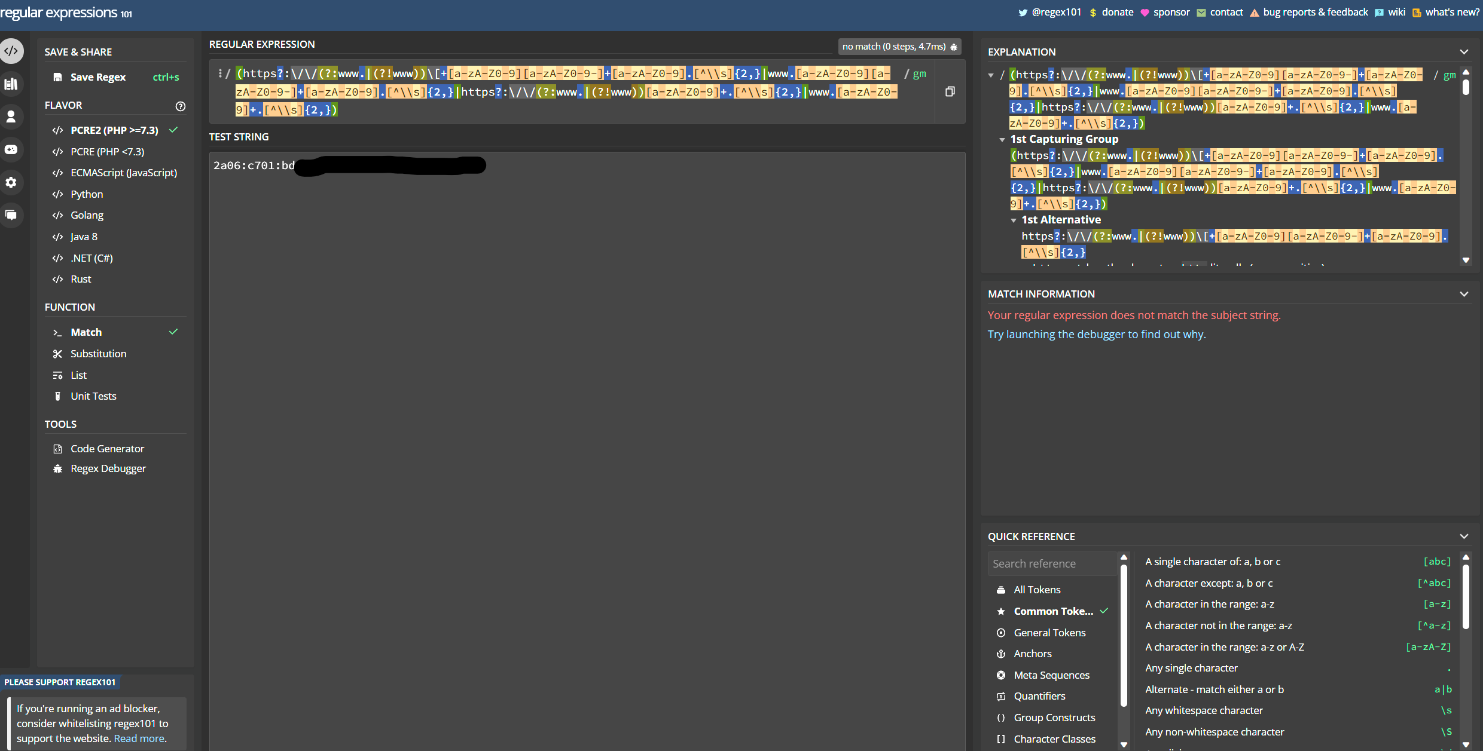Collapse the Quick Reference panel
1483x751 pixels.
click(x=1464, y=536)
